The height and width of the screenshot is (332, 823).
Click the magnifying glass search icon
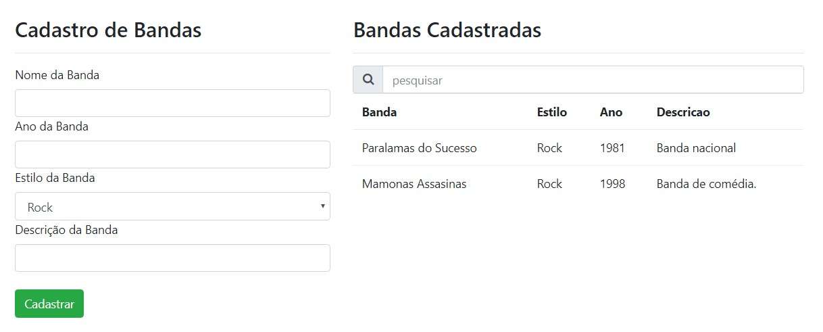[368, 80]
